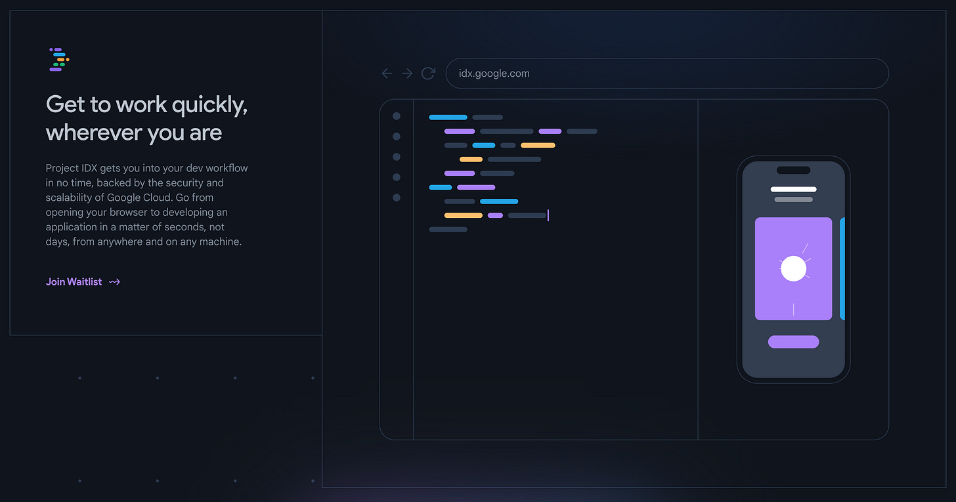Screen dimensions: 956x502
Task: Click the 'Get to work quickly, wherever you are' heading
Action: click(x=147, y=118)
